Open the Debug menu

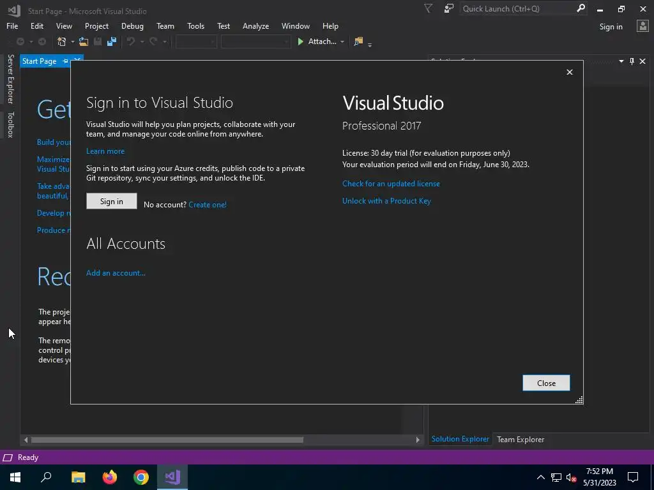(132, 26)
